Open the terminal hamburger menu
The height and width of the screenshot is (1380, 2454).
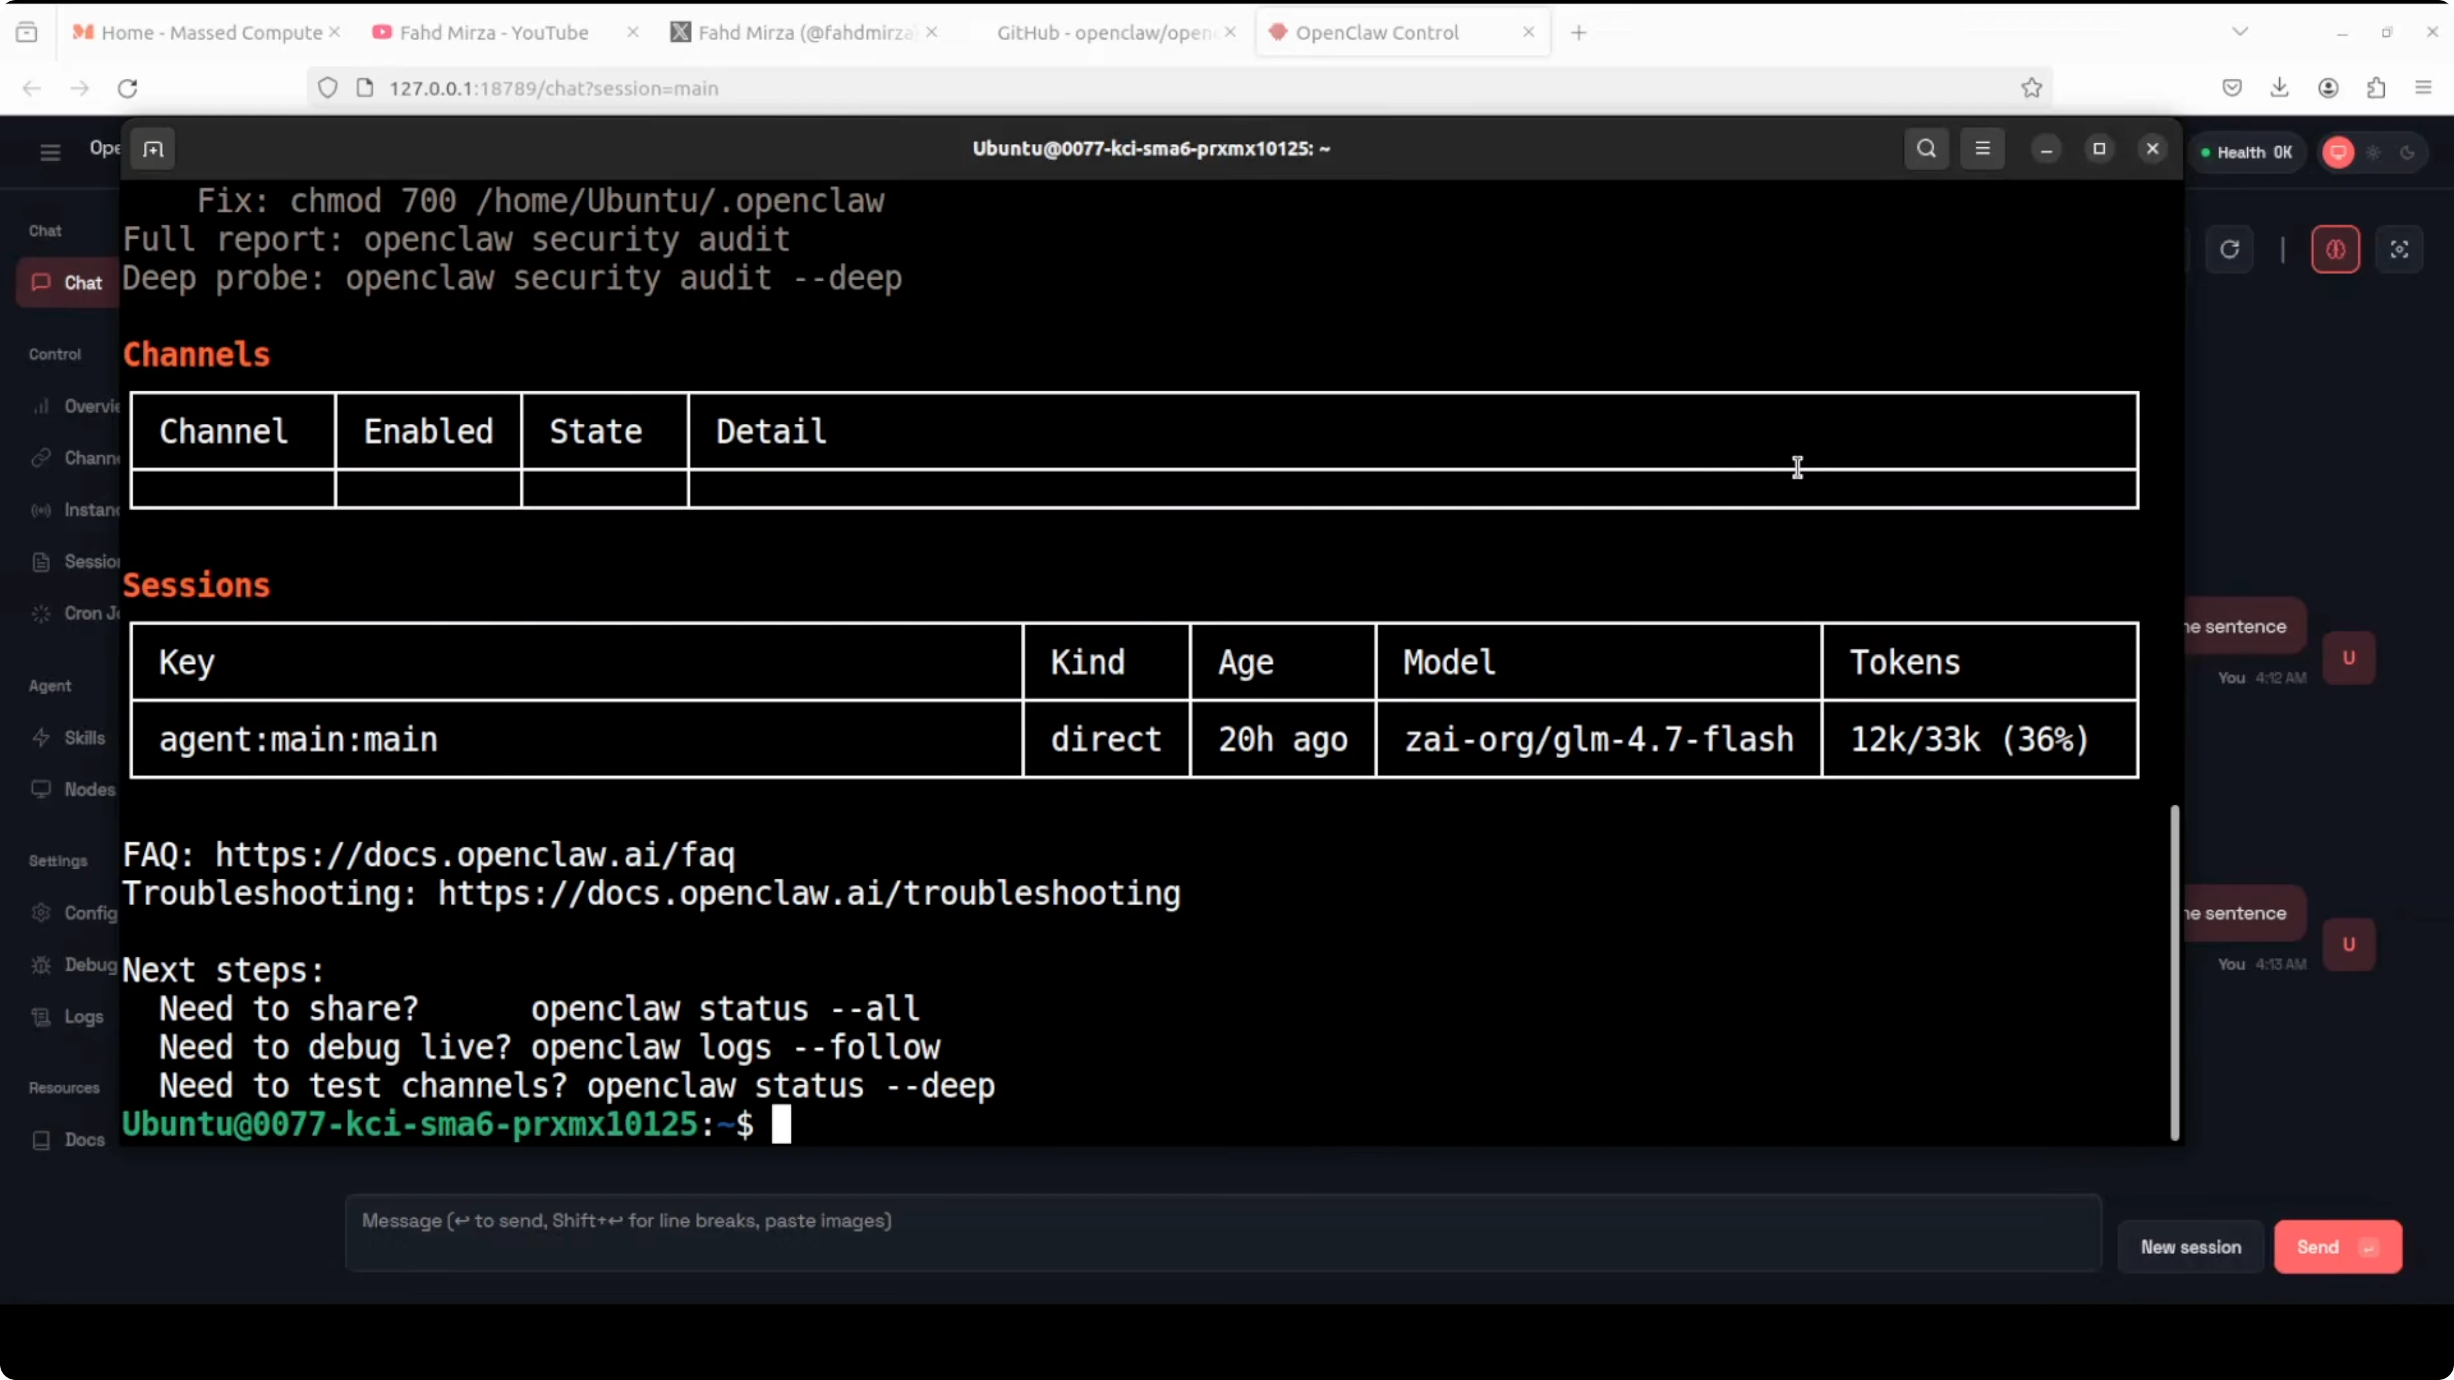1983,149
